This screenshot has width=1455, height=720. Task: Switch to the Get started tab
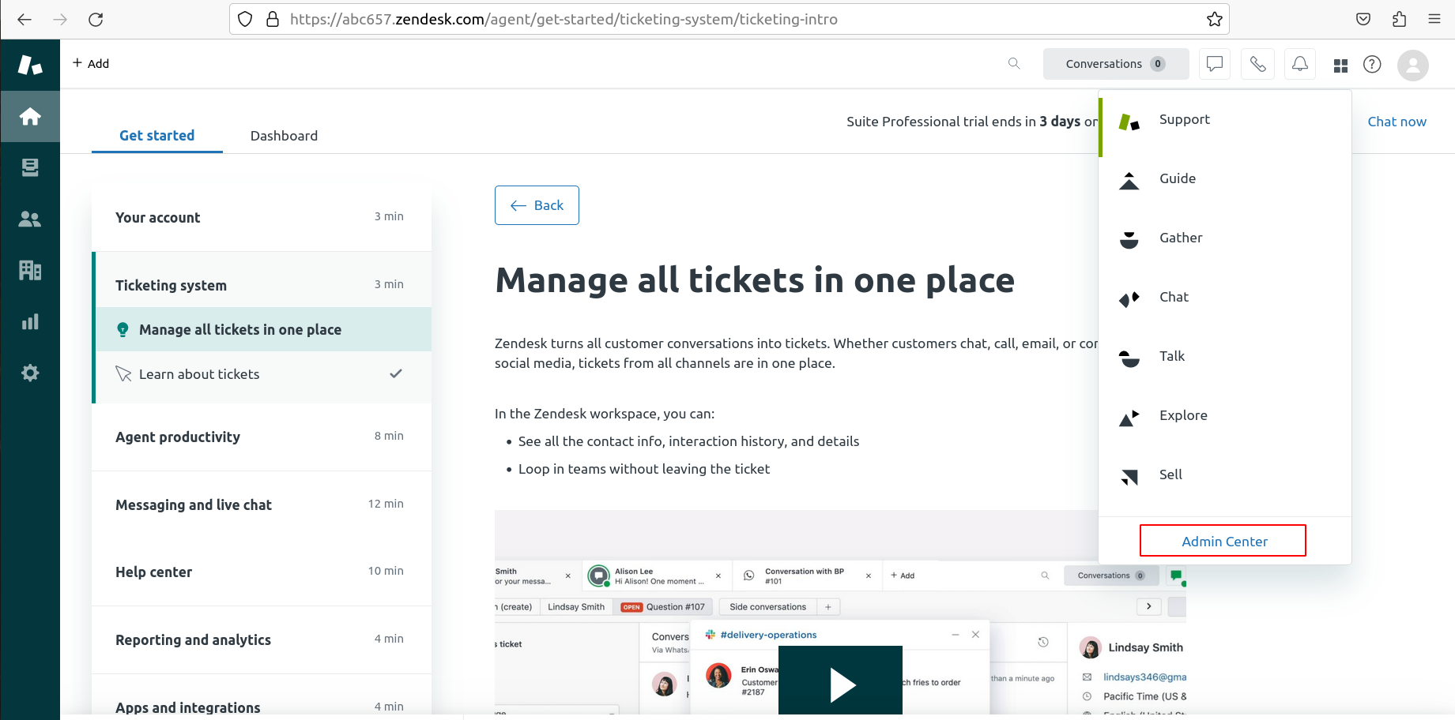[x=157, y=136]
